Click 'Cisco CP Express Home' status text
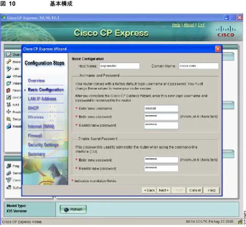 pyautogui.click(x=22, y=222)
